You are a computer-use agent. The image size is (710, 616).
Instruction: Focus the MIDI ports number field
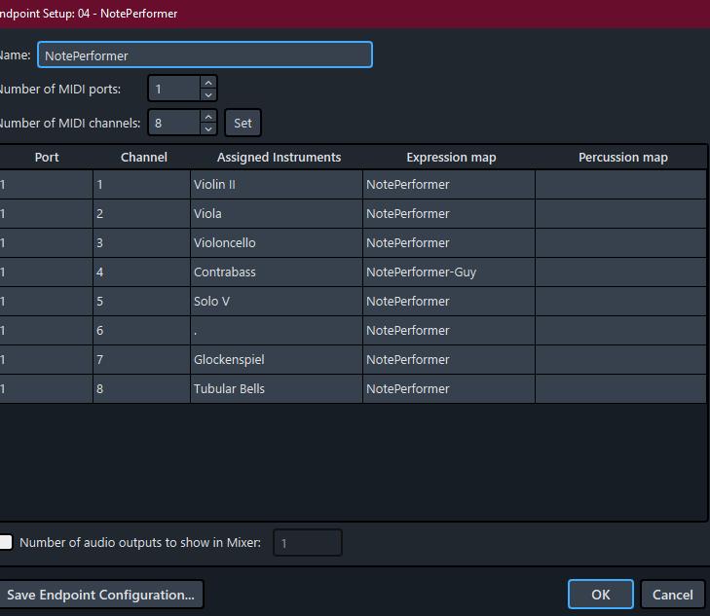coord(174,89)
